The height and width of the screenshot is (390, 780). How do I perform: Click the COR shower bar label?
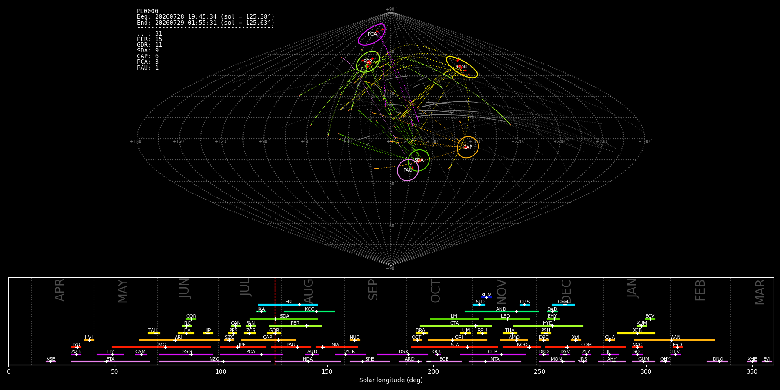[191, 316]
